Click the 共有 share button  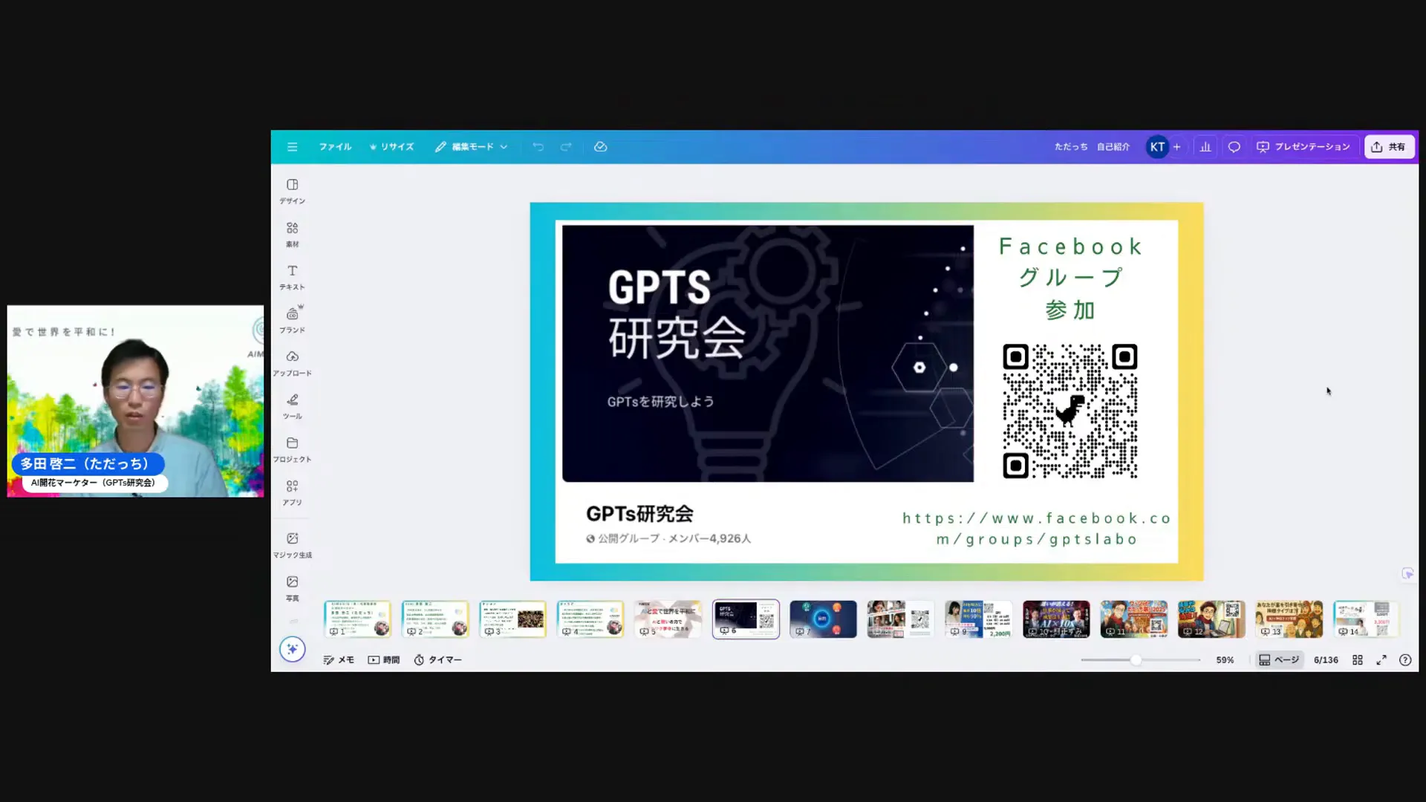click(x=1389, y=147)
